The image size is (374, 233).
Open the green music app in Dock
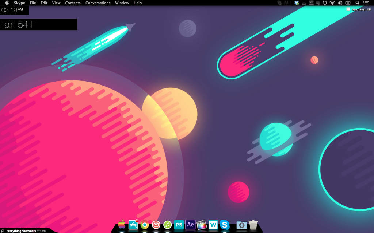point(167,225)
